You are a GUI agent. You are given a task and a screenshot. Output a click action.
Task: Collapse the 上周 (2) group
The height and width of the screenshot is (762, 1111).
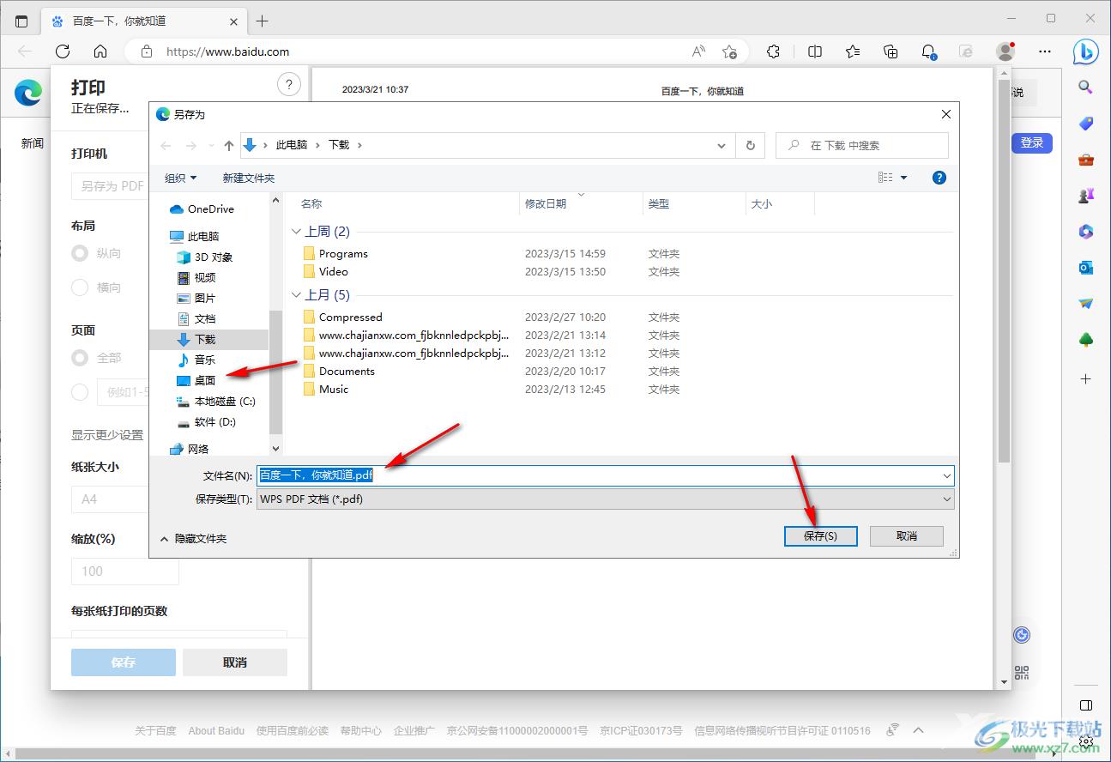click(296, 232)
